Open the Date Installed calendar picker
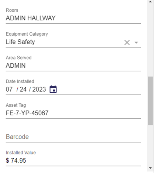Image resolution: width=154 pixels, height=173 pixels. [53, 89]
